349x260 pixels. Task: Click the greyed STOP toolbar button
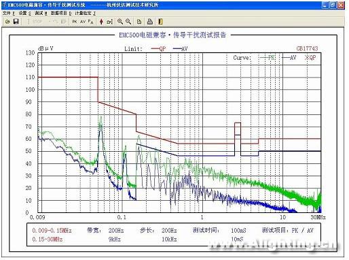pyautogui.click(x=37, y=22)
